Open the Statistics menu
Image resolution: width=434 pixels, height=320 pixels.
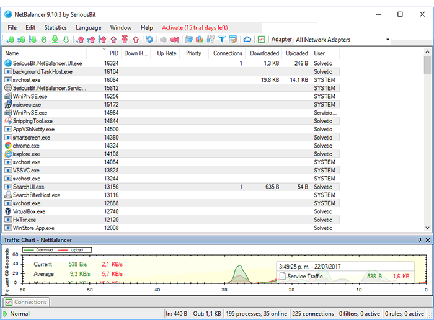click(55, 27)
